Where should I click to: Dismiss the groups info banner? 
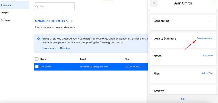pos(65,48)
